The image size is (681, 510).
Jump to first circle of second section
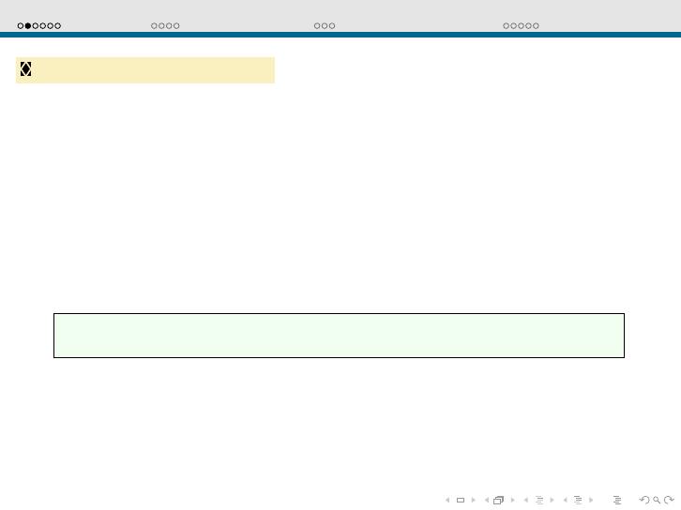pyautogui.click(x=154, y=26)
